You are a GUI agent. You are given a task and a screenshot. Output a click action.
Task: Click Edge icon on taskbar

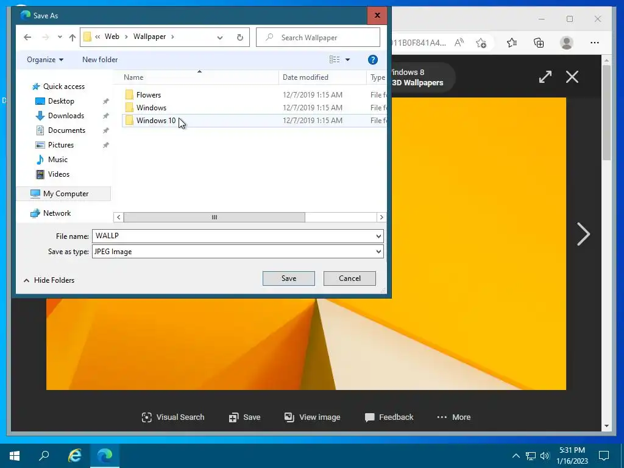pos(105,456)
